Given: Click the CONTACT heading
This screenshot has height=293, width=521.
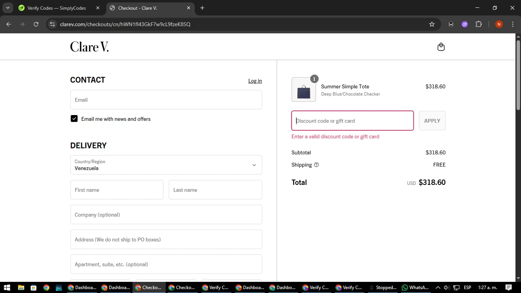Looking at the screenshot, I should click(x=88, y=80).
